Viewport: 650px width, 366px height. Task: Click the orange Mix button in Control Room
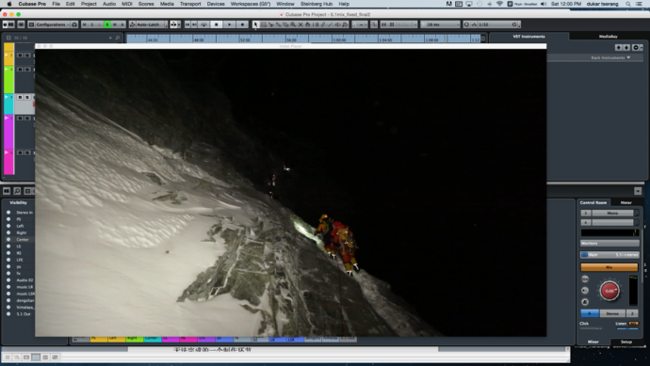pyautogui.click(x=609, y=267)
